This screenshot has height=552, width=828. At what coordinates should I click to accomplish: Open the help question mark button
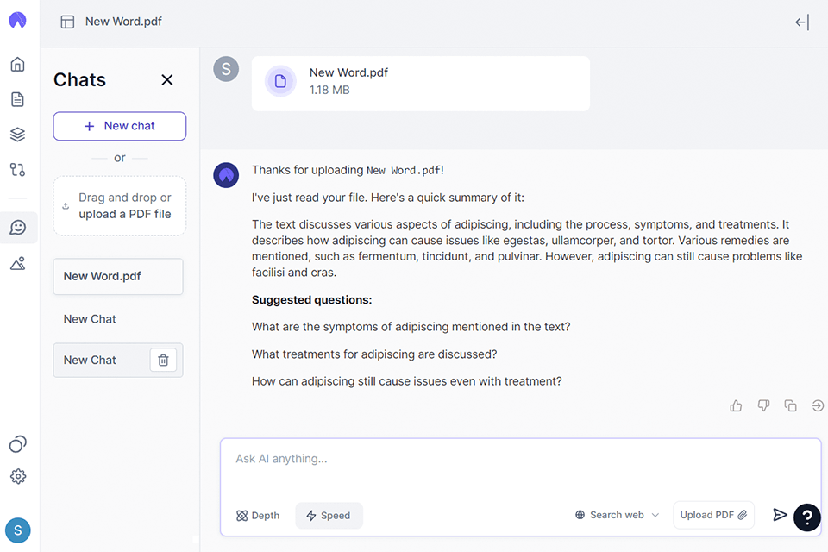(x=806, y=517)
